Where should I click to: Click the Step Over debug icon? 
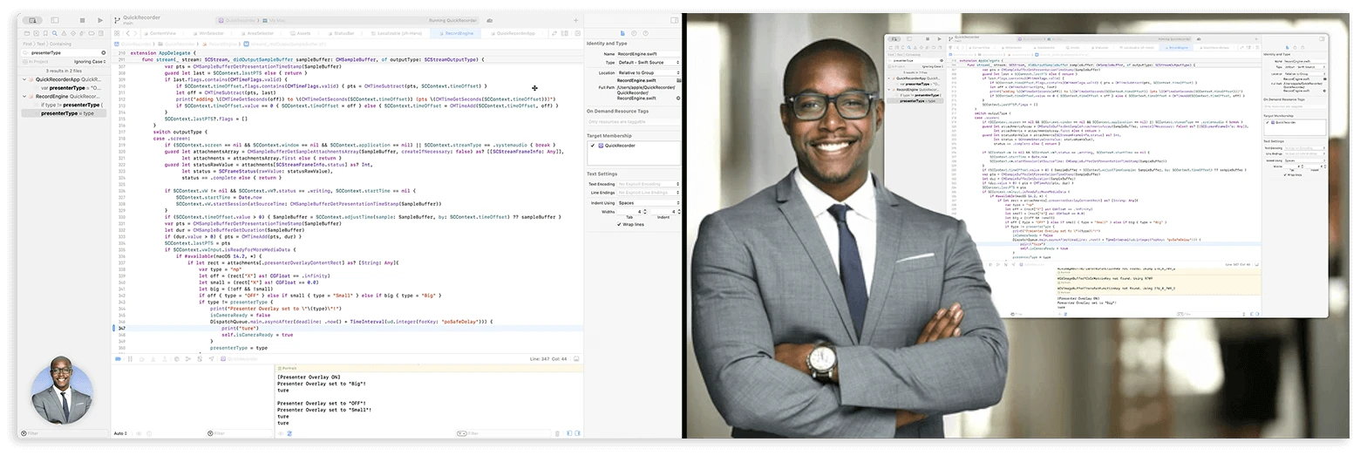[141, 358]
